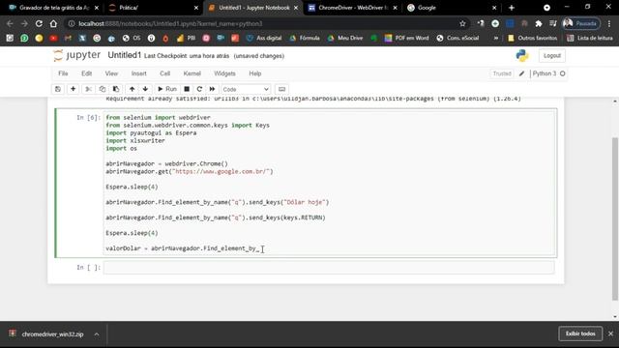Open the Edit menu
This screenshot has height=348, width=619.
[x=86, y=73]
